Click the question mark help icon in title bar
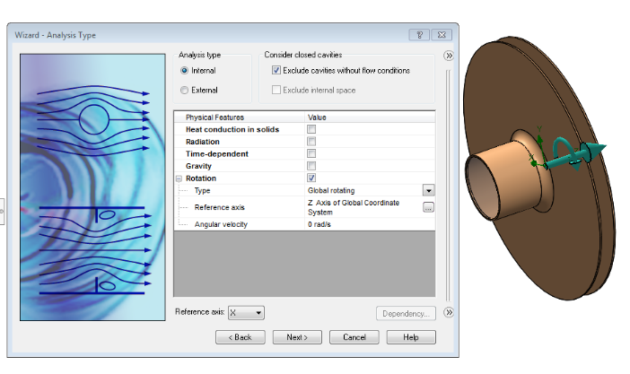The image size is (630, 374). pyautogui.click(x=419, y=35)
